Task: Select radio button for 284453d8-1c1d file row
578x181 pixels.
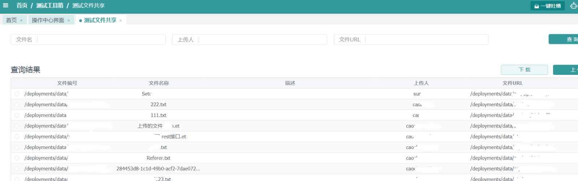Action: click(17, 169)
